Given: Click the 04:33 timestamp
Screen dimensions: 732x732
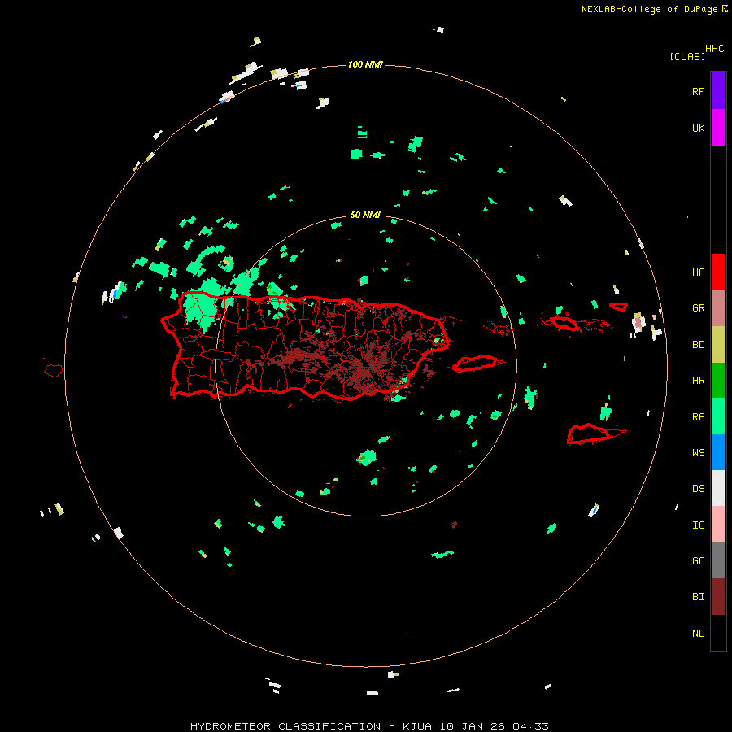Looking at the screenshot, I should point(530,726).
